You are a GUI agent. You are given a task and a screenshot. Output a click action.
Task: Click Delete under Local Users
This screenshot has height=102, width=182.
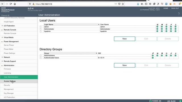pyautogui.click(x=168, y=39)
